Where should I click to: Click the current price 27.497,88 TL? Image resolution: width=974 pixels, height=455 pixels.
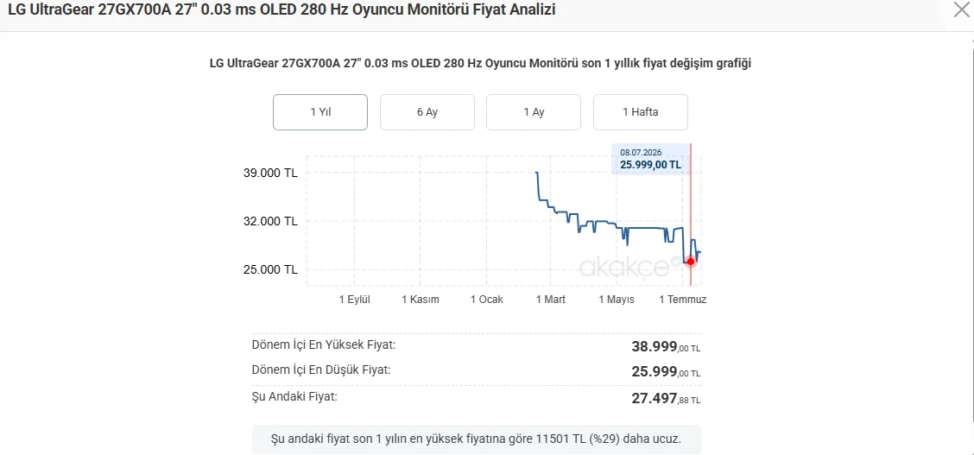(x=666, y=399)
